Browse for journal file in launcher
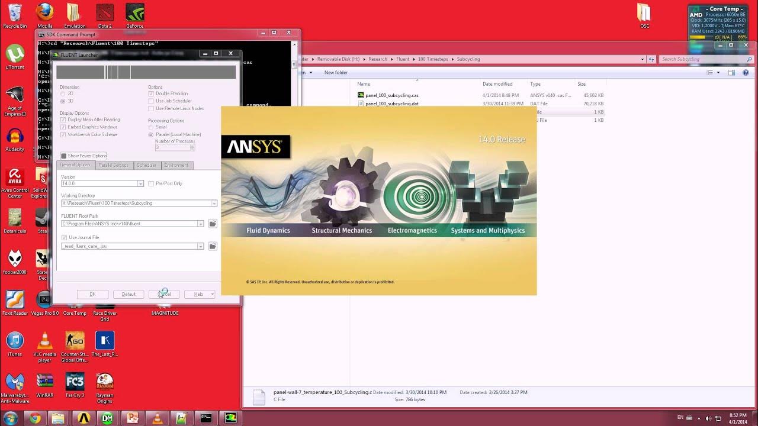This screenshot has height=426, width=758. pyautogui.click(x=213, y=246)
